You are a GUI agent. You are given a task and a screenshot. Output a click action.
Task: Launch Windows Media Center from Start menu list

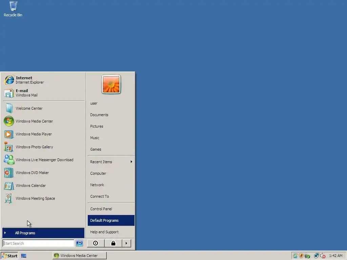point(44,121)
